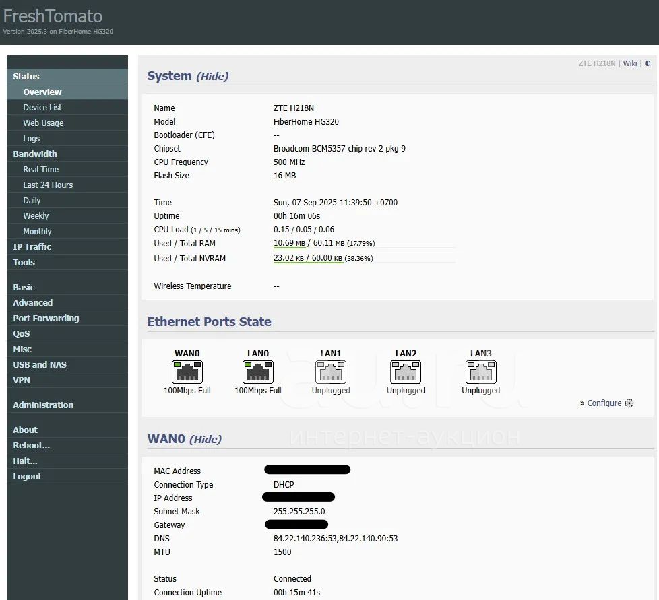Open Weekly bandwidth page
The width and height of the screenshot is (659, 600).
pos(67,215)
